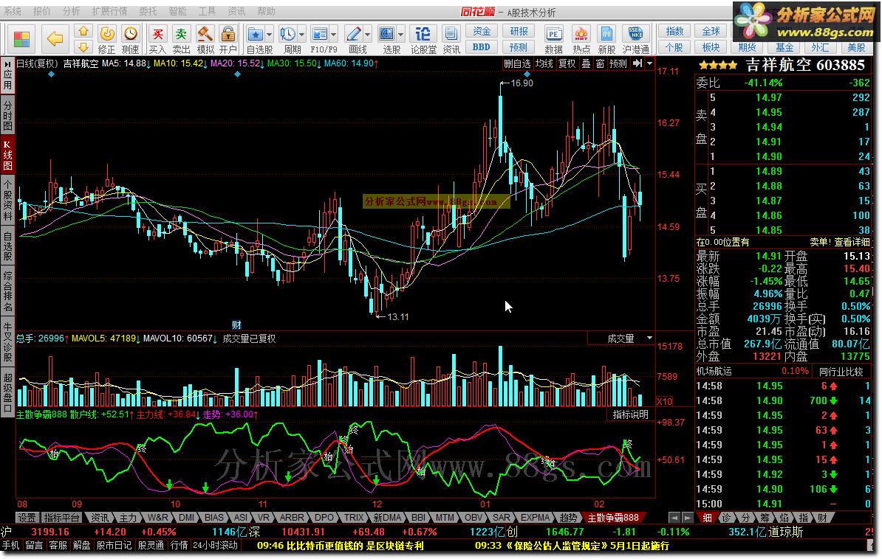882x559 pixels.
Task: Click the 卖出 sell icon
Action: click(181, 40)
